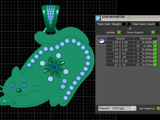Screen dimensions: 160x120
Task: Click the green arrow for .39 X .39 row
Action: 155,57
